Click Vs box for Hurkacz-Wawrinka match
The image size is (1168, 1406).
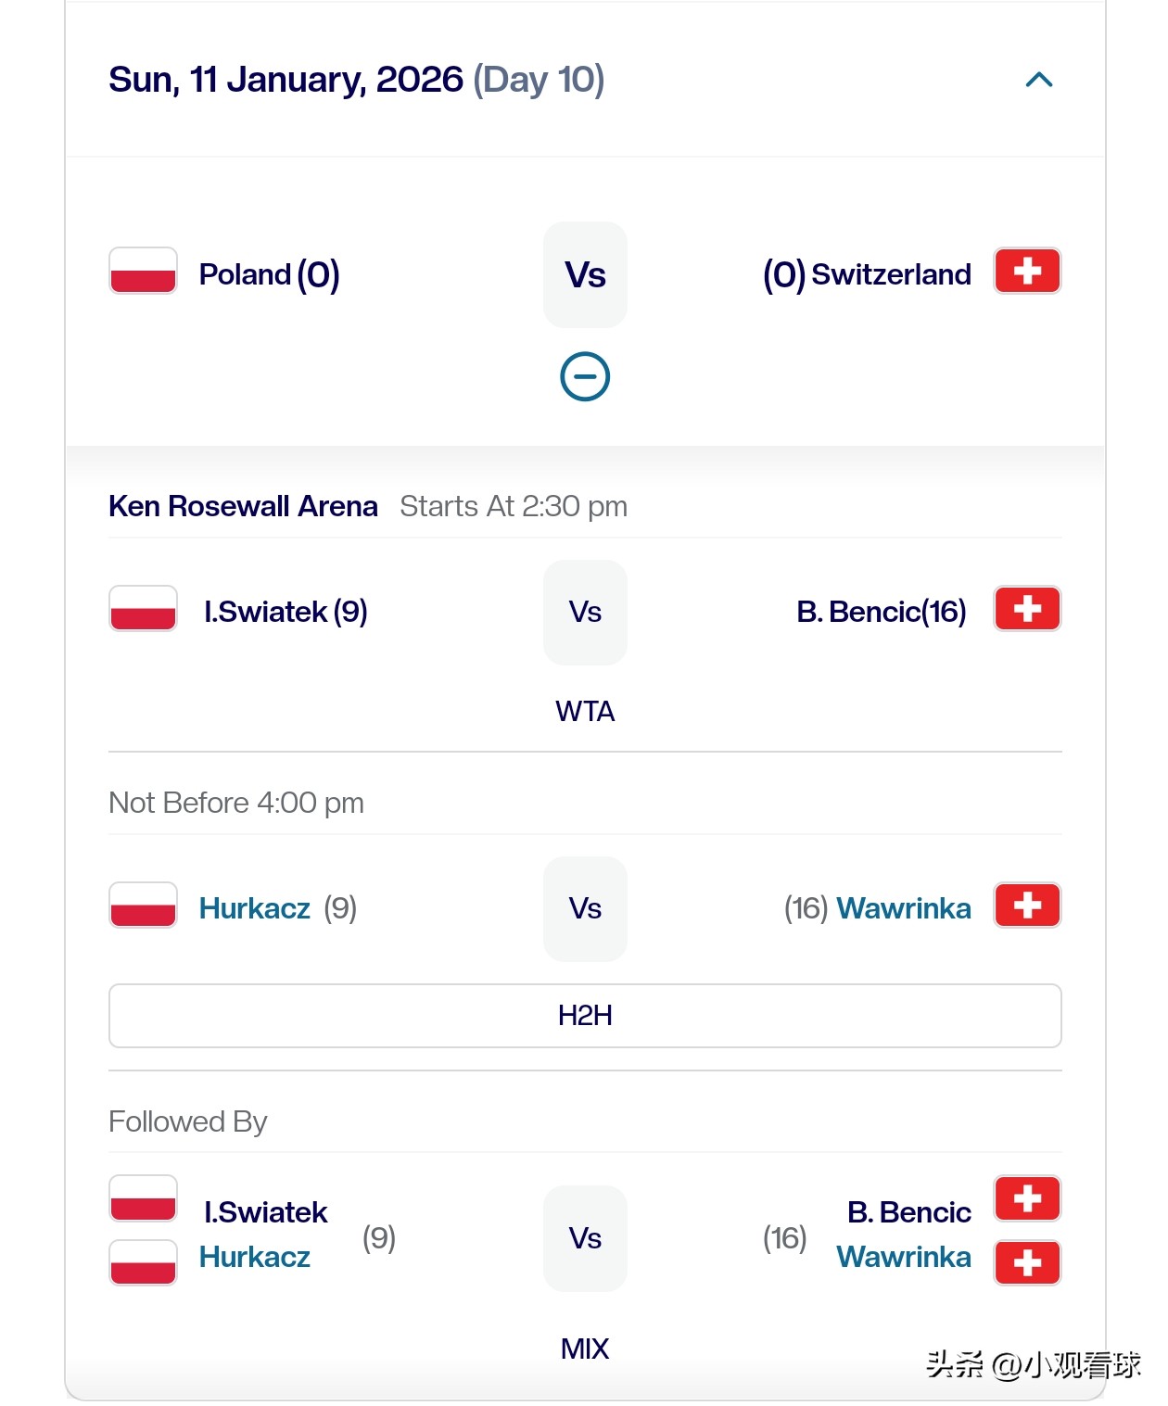point(585,908)
